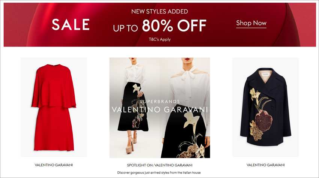This screenshot has height=178, width=319.
Task: Click VALENTINO GARAVANI overlay title on spotlight image
Action: (160, 110)
